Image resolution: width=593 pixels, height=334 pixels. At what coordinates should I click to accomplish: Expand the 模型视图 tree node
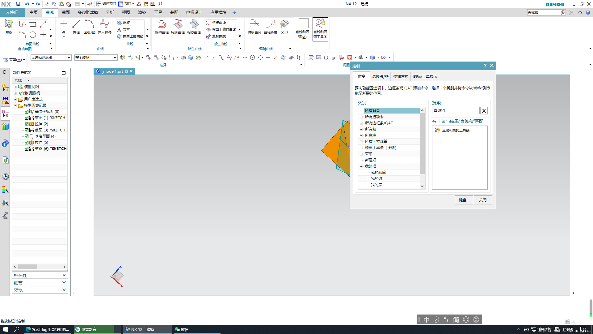15,87
